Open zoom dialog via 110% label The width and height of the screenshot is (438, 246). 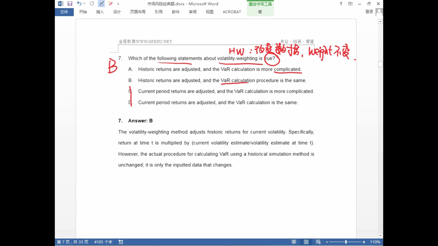[375, 242]
